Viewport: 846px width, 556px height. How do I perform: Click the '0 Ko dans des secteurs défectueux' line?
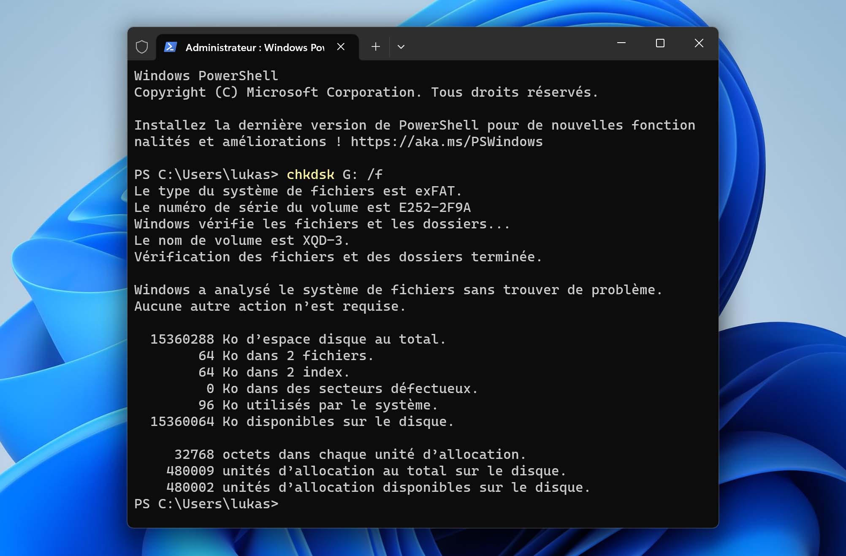[x=342, y=389]
